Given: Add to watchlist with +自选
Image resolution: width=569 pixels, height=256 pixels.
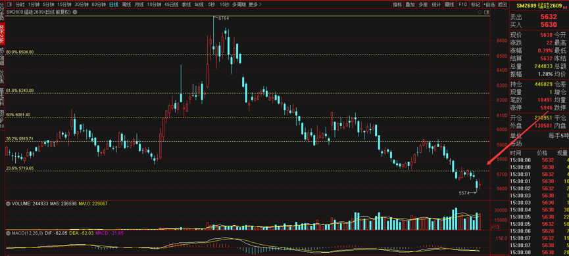Looking at the screenshot, I should pyautogui.click(x=489, y=5).
